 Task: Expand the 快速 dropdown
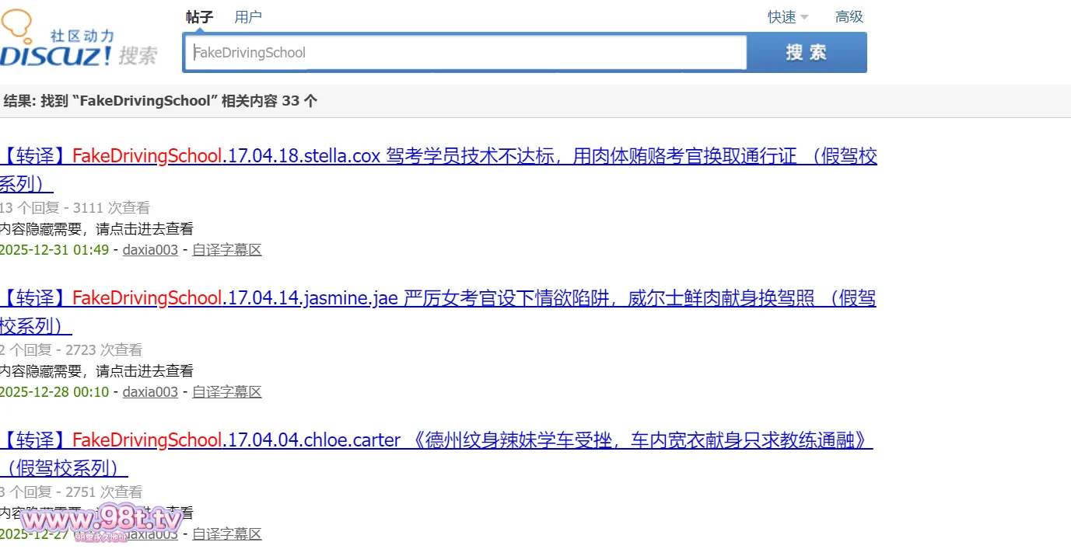pos(787,17)
